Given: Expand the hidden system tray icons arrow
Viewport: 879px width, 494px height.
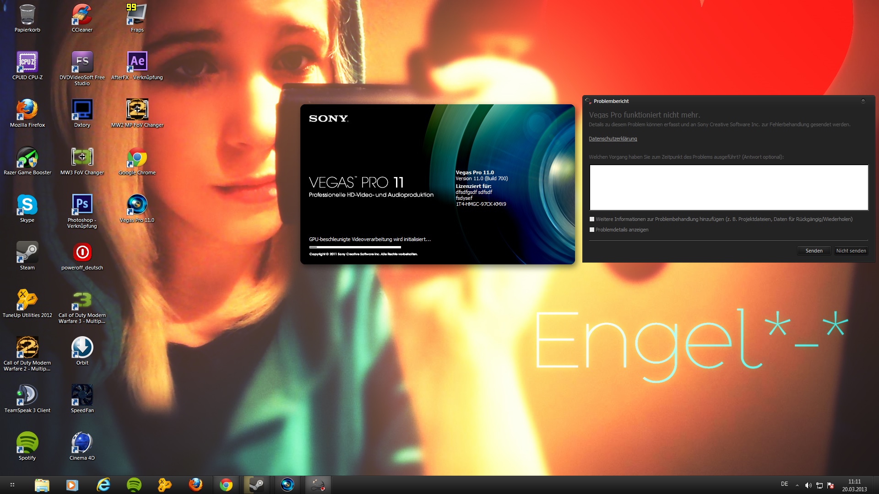Looking at the screenshot, I should 797,485.
